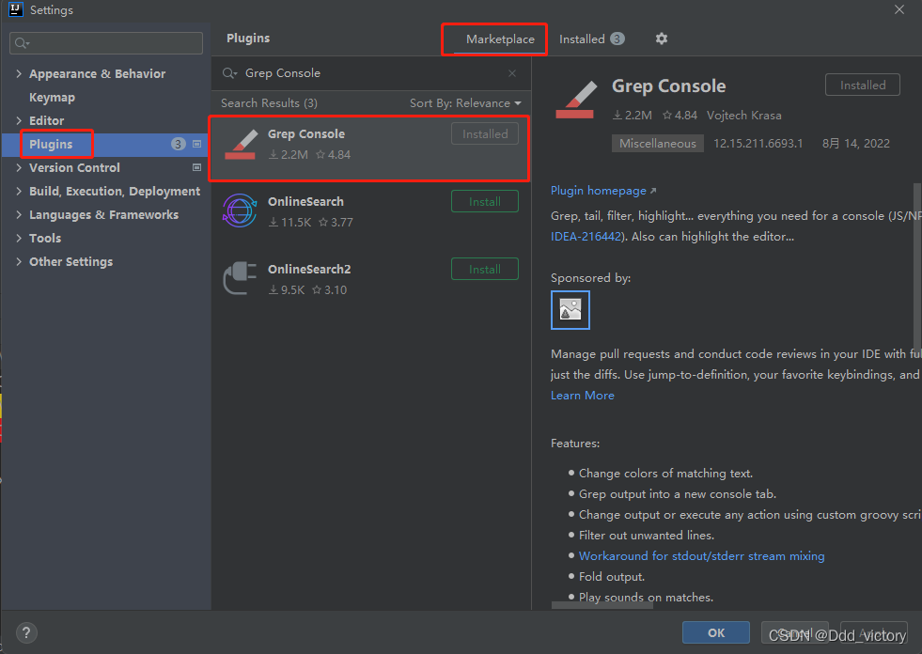Click the Installed tab count badge
The image size is (922, 654).
click(x=617, y=39)
